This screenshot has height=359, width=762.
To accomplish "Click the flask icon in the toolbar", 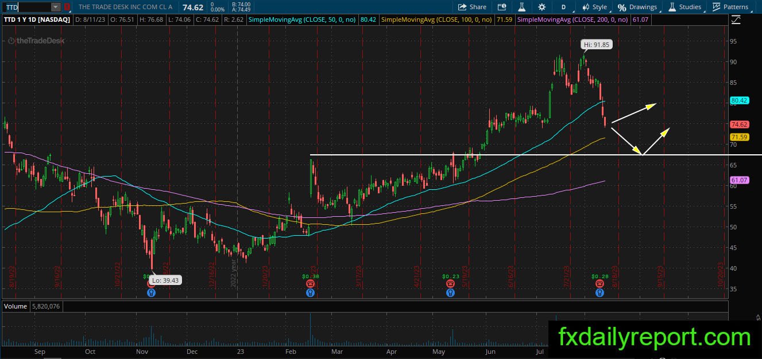I will pos(522,7).
